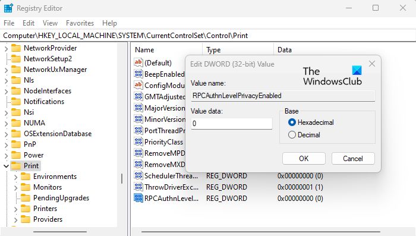Click the Print folder icon
The image size is (416, 236).
click(16, 166)
